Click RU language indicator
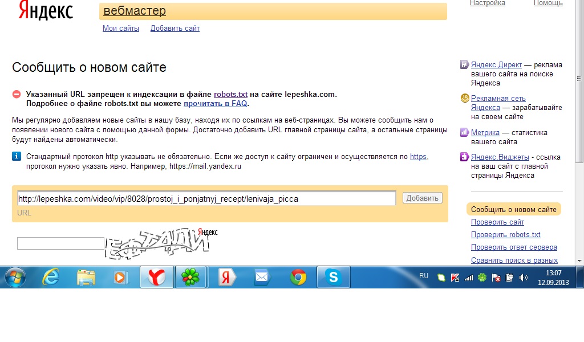 (424, 276)
